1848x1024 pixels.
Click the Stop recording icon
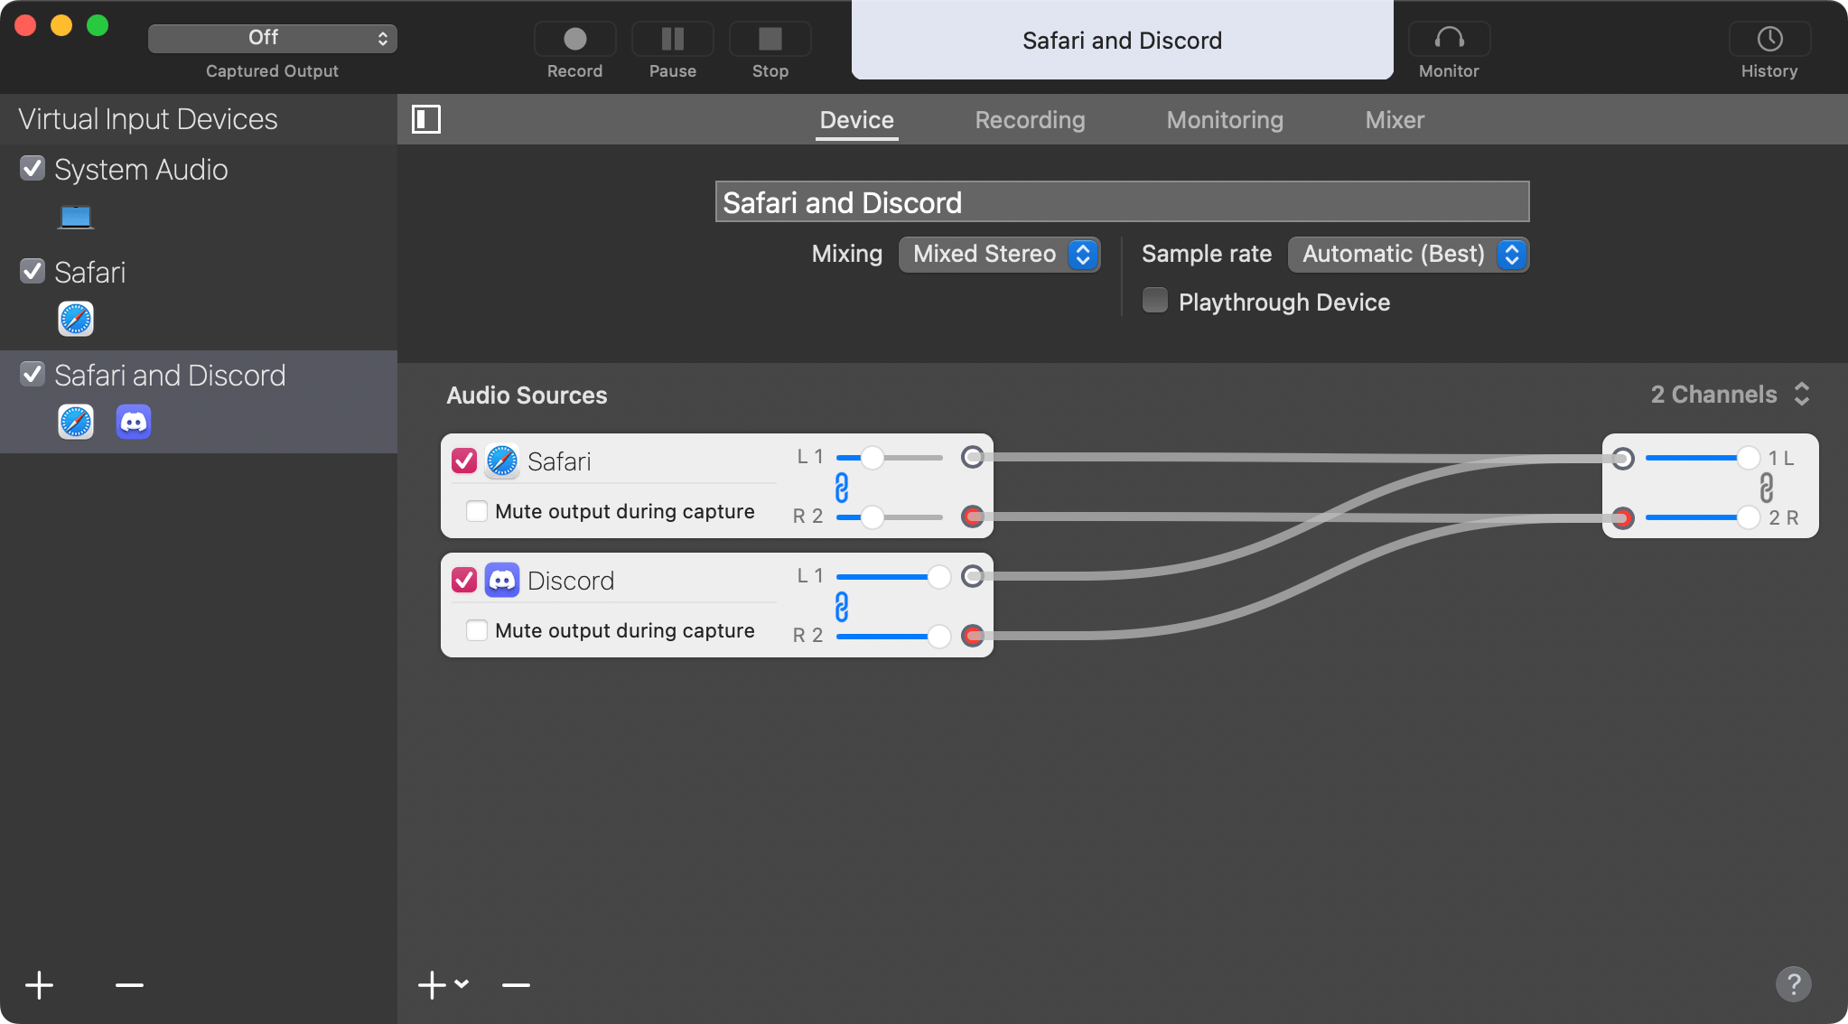click(770, 39)
